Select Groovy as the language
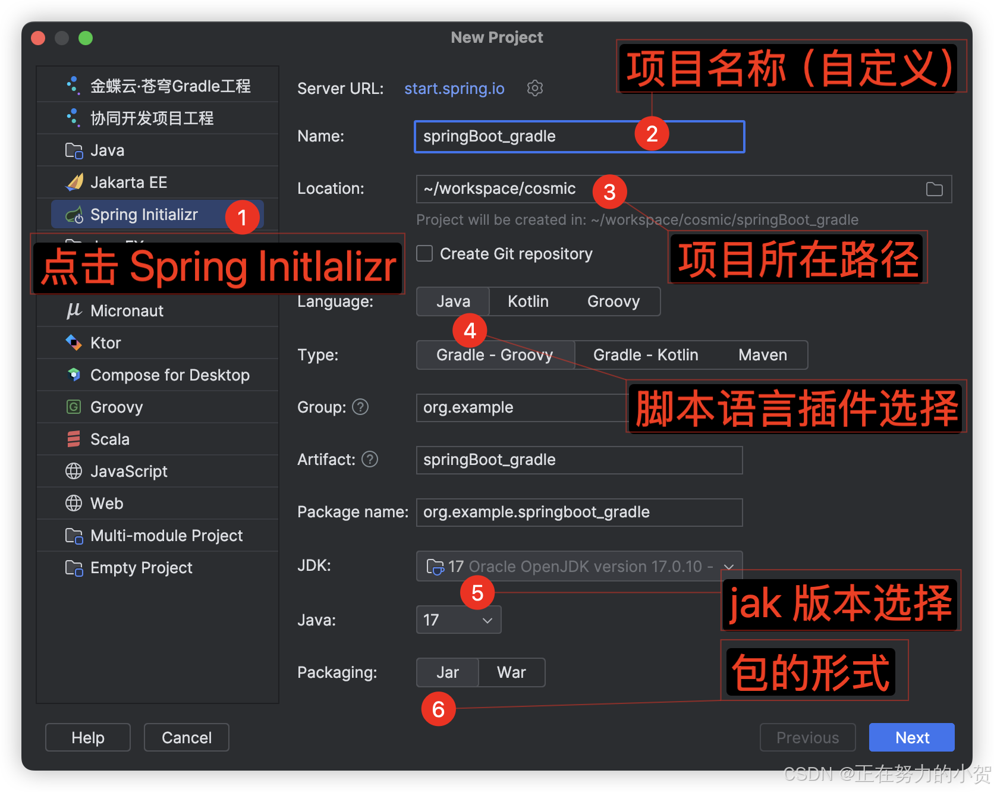Screen dimensions: 994x792 (614, 301)
